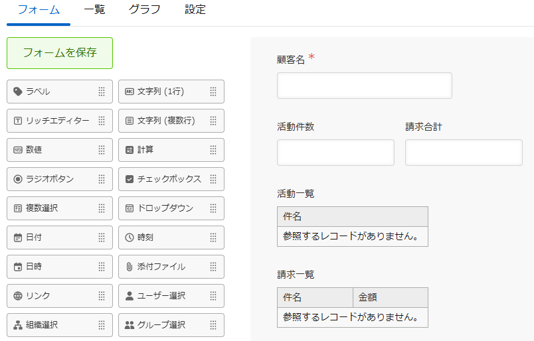Screen dimensions: 534x341
Task: Click the フォームを保存 button
Action: click(x=60, y=53)
